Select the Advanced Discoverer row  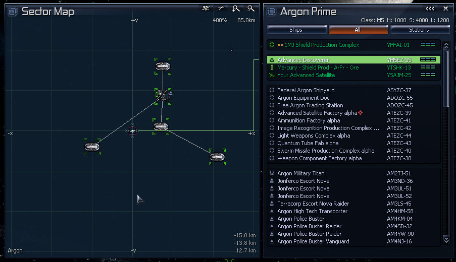click(x=353, y=60)
